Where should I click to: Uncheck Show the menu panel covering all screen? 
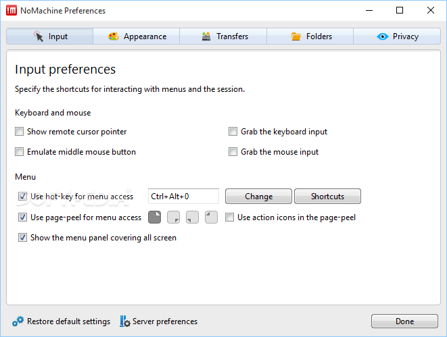coord(22,237)
